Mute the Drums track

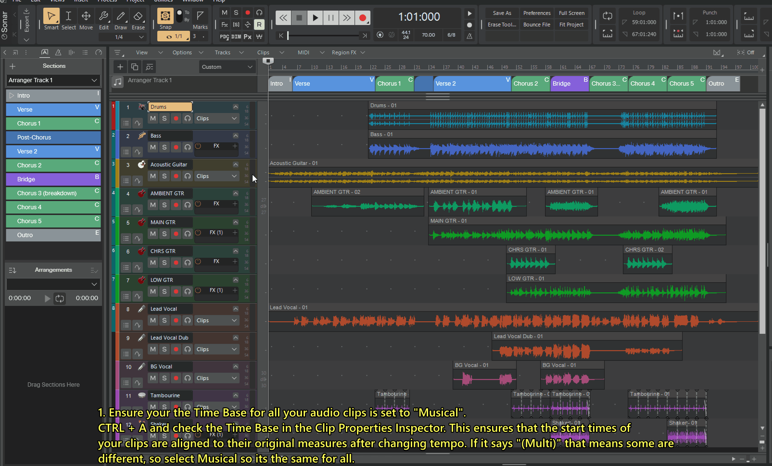coord(153,118)
